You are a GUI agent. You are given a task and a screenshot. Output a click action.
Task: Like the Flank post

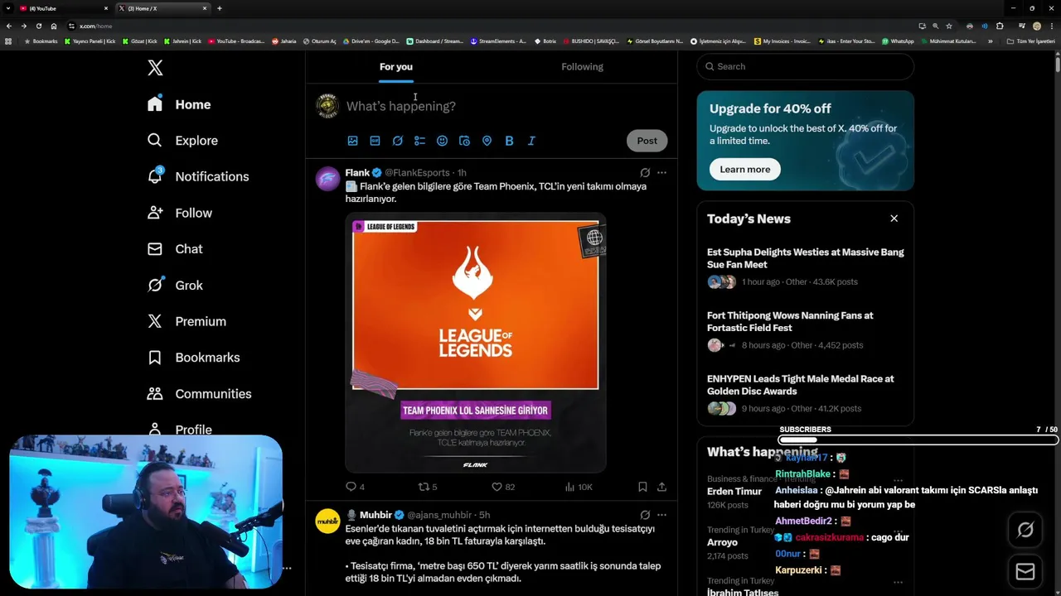coord(502,487)
